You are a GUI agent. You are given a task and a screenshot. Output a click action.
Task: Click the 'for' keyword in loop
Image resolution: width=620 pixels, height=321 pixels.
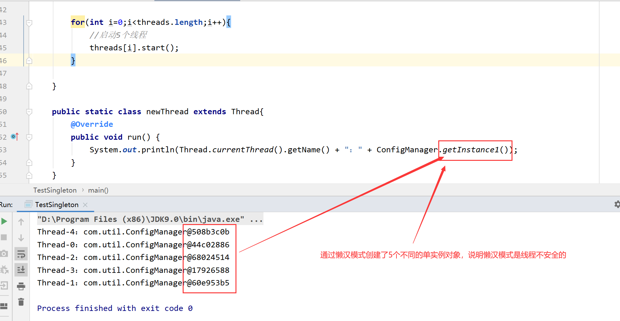(x=78, y=22)
